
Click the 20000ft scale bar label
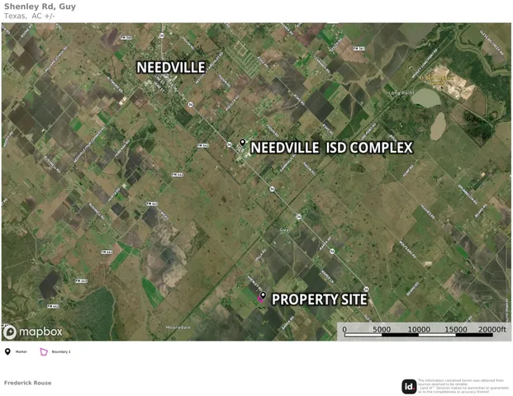click(x=492, y=329)
